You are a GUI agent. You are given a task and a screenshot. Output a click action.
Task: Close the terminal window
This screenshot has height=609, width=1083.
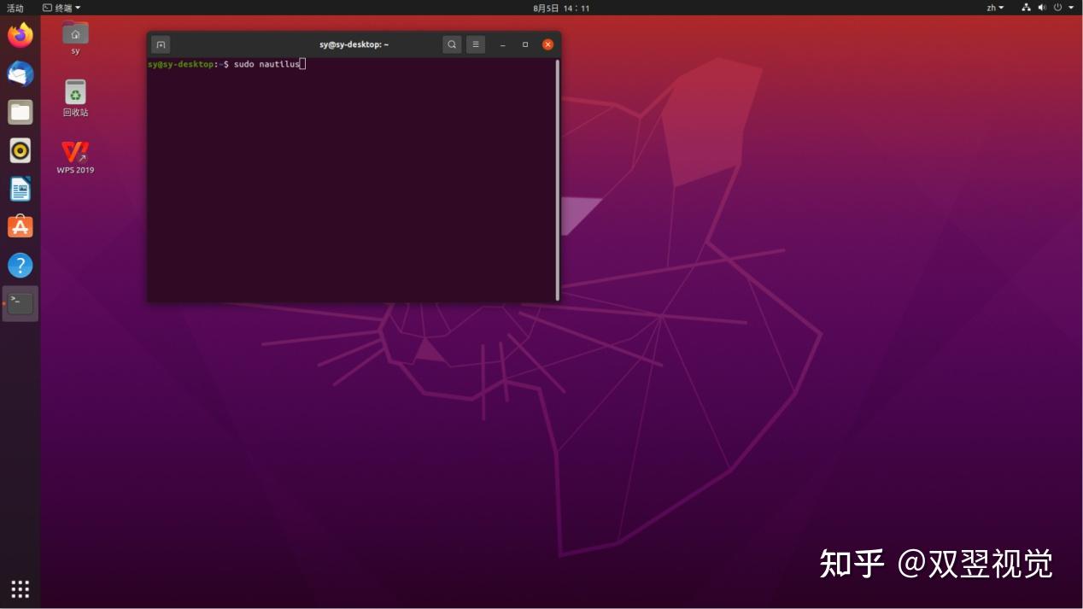pos(547,44)
